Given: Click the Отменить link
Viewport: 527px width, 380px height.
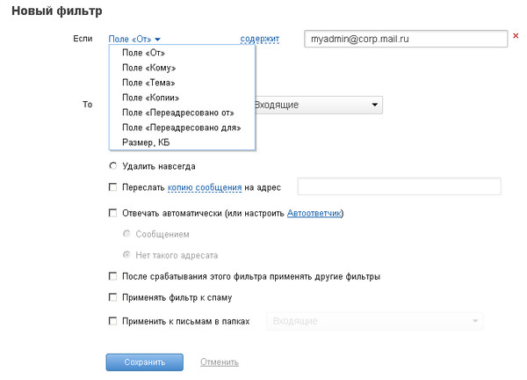Looking at the screenshot, I should 220,362.
